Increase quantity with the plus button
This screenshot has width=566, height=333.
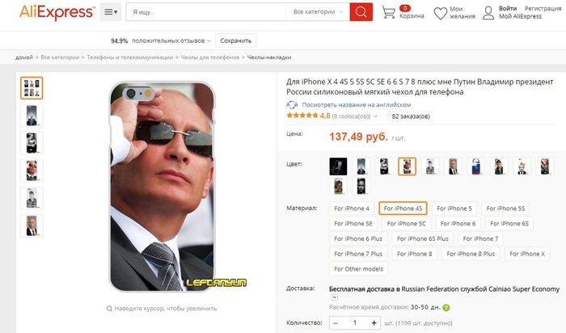(374, 323)
